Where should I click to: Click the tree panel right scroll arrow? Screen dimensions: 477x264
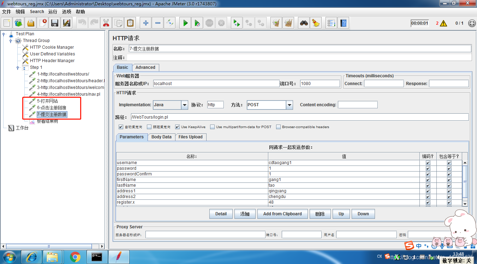click(x=102, y=246)
